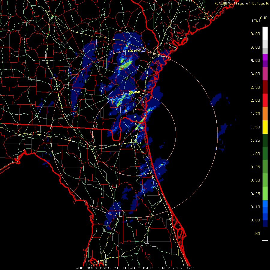Viewport: 270px width, 270px height.
Task: Click the 0.75 legend value
Action: tap(255, 167)
